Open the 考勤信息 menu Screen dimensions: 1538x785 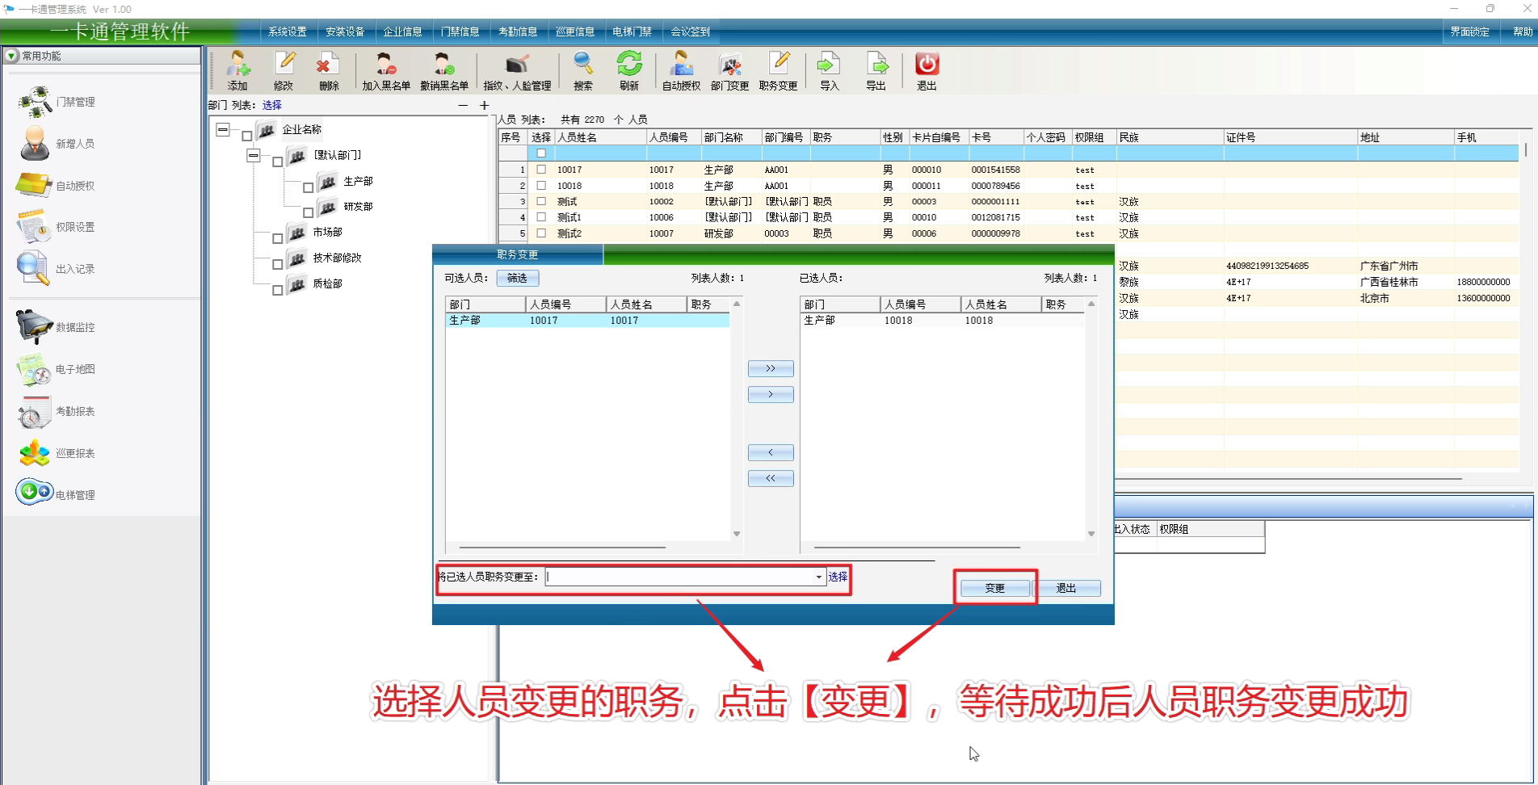point(518,31)
